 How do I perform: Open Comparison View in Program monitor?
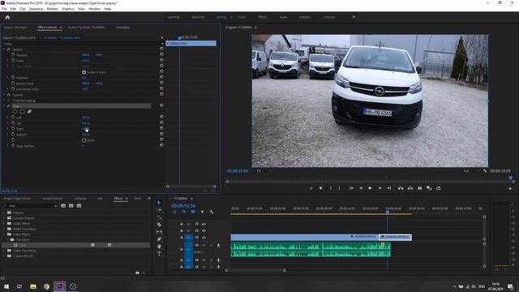[x=429, y=188]
